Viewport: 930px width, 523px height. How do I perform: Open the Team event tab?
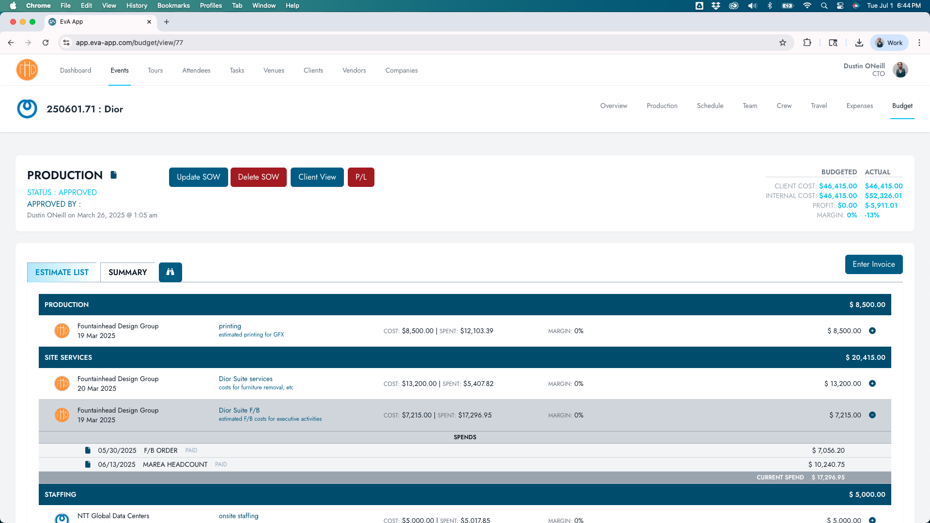click(750, 106)
